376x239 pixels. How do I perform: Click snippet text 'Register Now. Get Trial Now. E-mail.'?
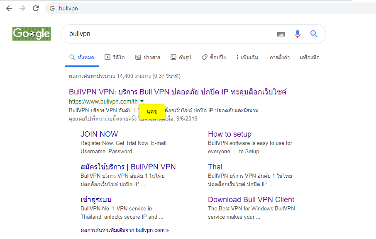(124, 143)
